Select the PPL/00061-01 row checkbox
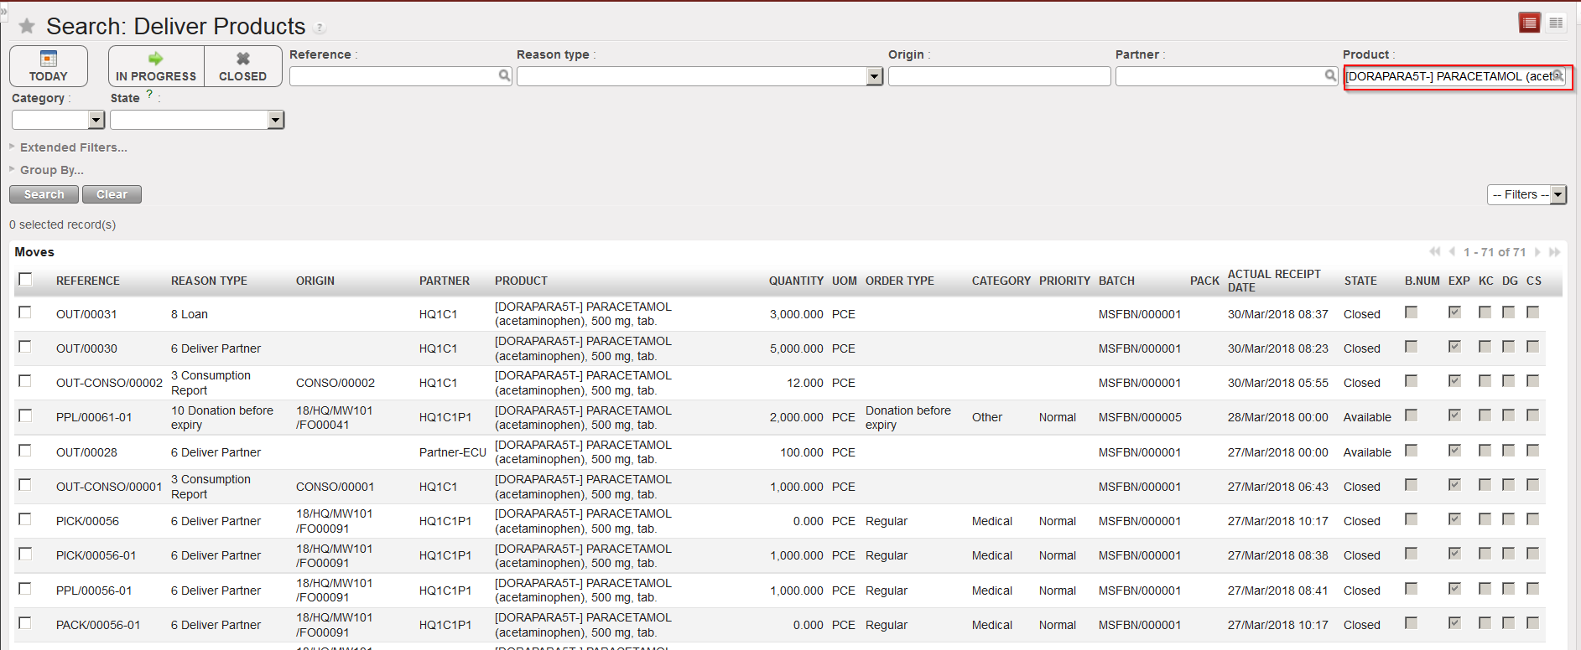The image size is (1581, 650). 25,416
